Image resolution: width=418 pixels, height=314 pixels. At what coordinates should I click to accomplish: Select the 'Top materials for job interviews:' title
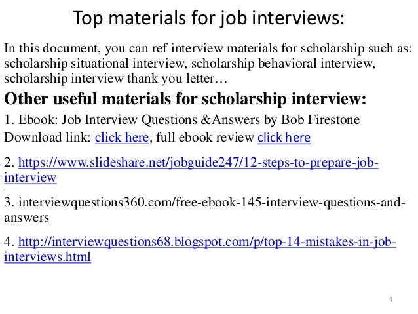click(x=209, y=18)
